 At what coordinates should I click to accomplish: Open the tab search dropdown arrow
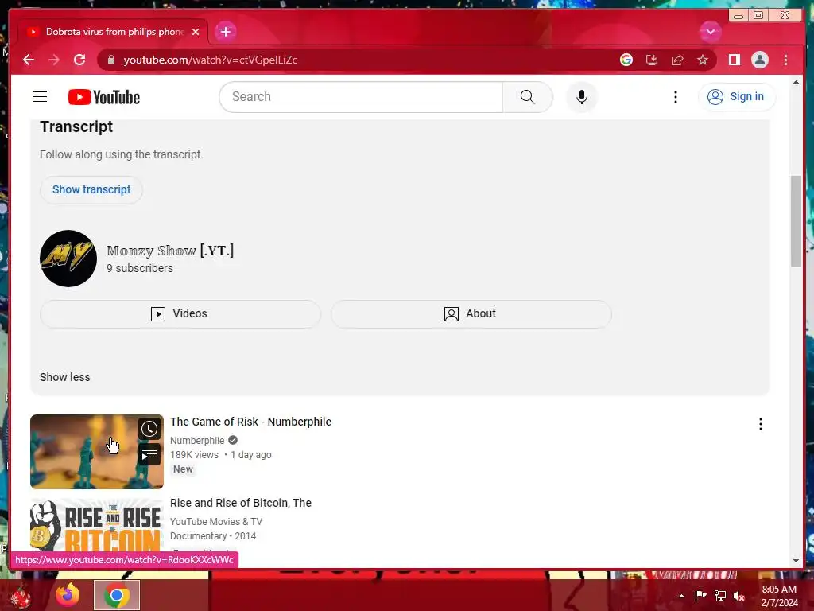[x=710, y=32]
